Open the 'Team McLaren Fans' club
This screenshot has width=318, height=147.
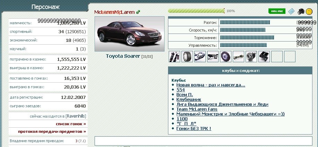pos(197,109)
